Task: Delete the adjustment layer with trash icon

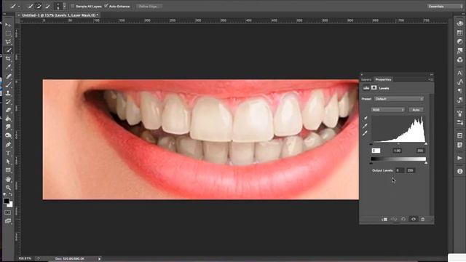Action: [422, 219]
